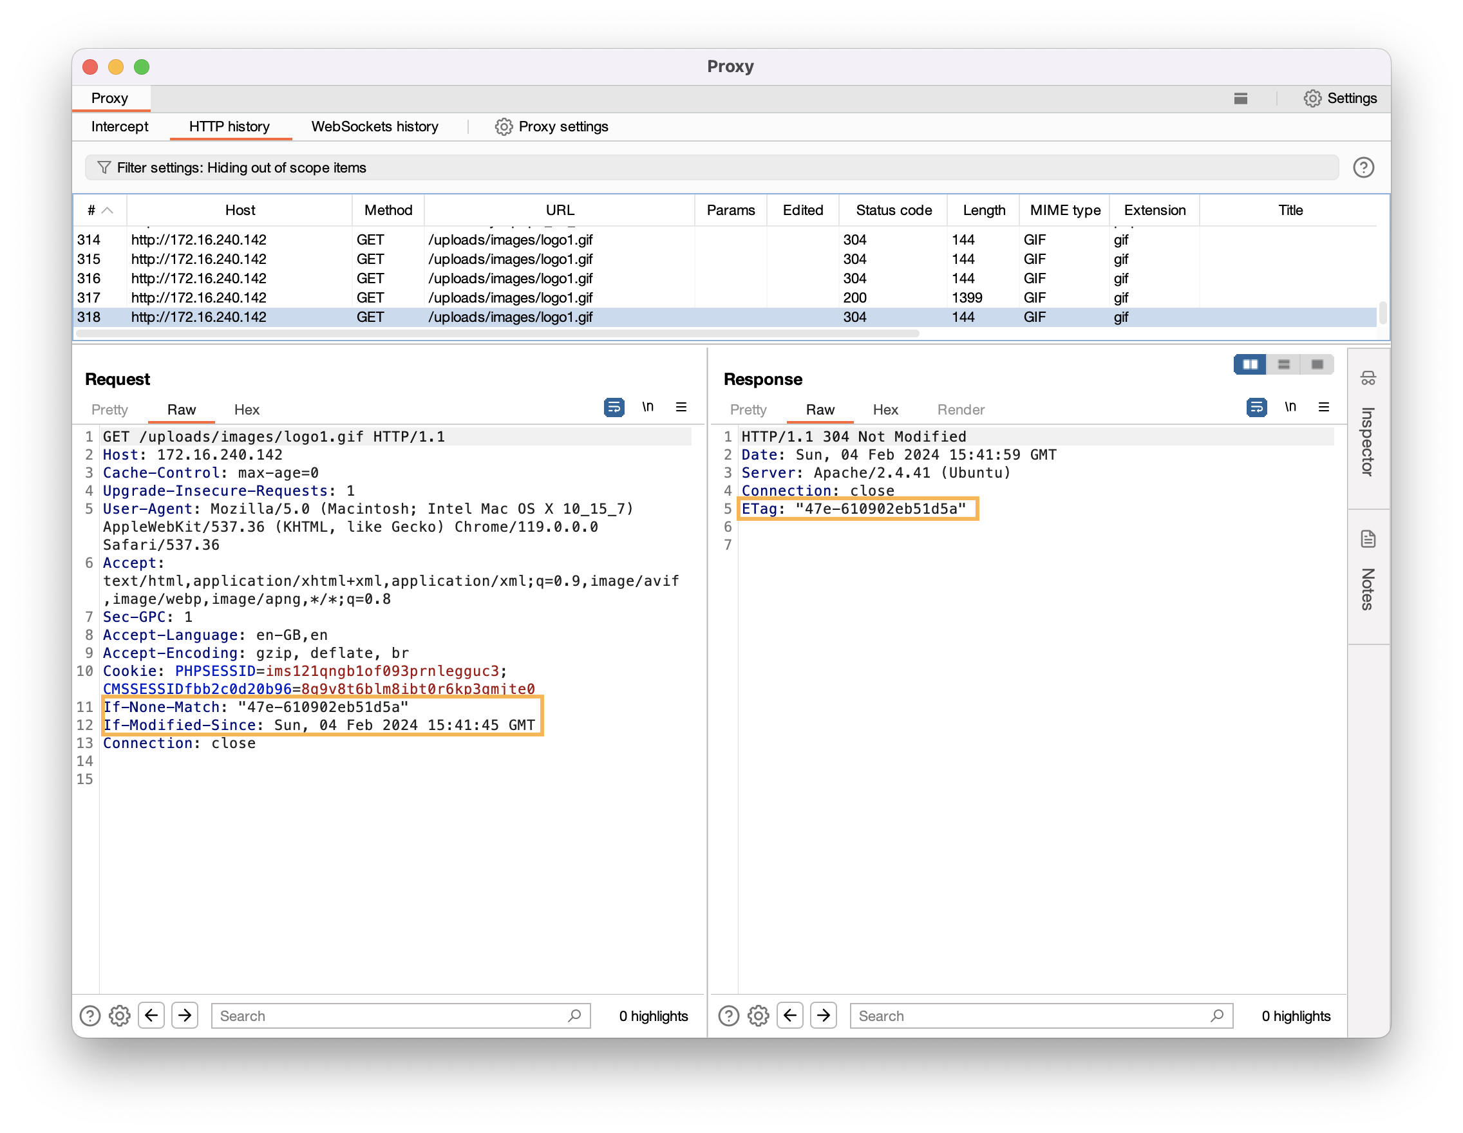Viewport: 1463px width, 1133px height.
Task: Select history row 316
Action: pyautogui.click(x=725, y=279)
